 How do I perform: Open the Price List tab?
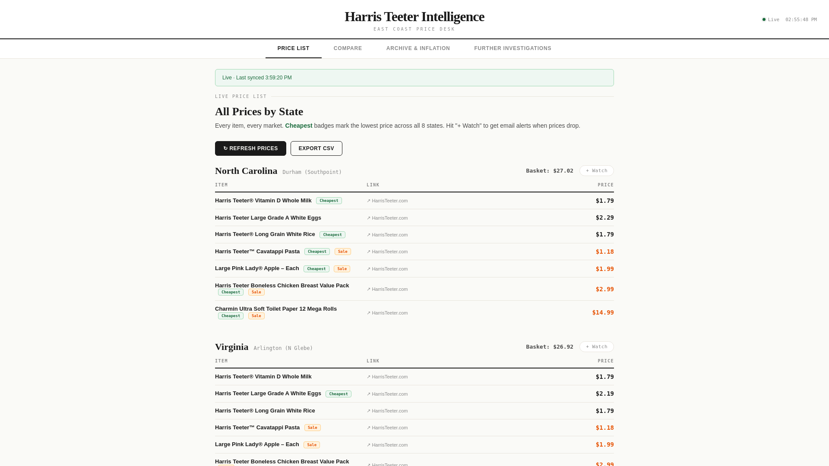click(293, 48)
